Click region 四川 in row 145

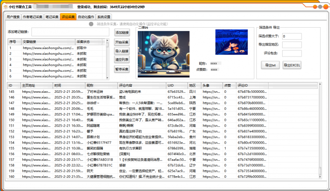pyautogui.click(x=192, y=92)
